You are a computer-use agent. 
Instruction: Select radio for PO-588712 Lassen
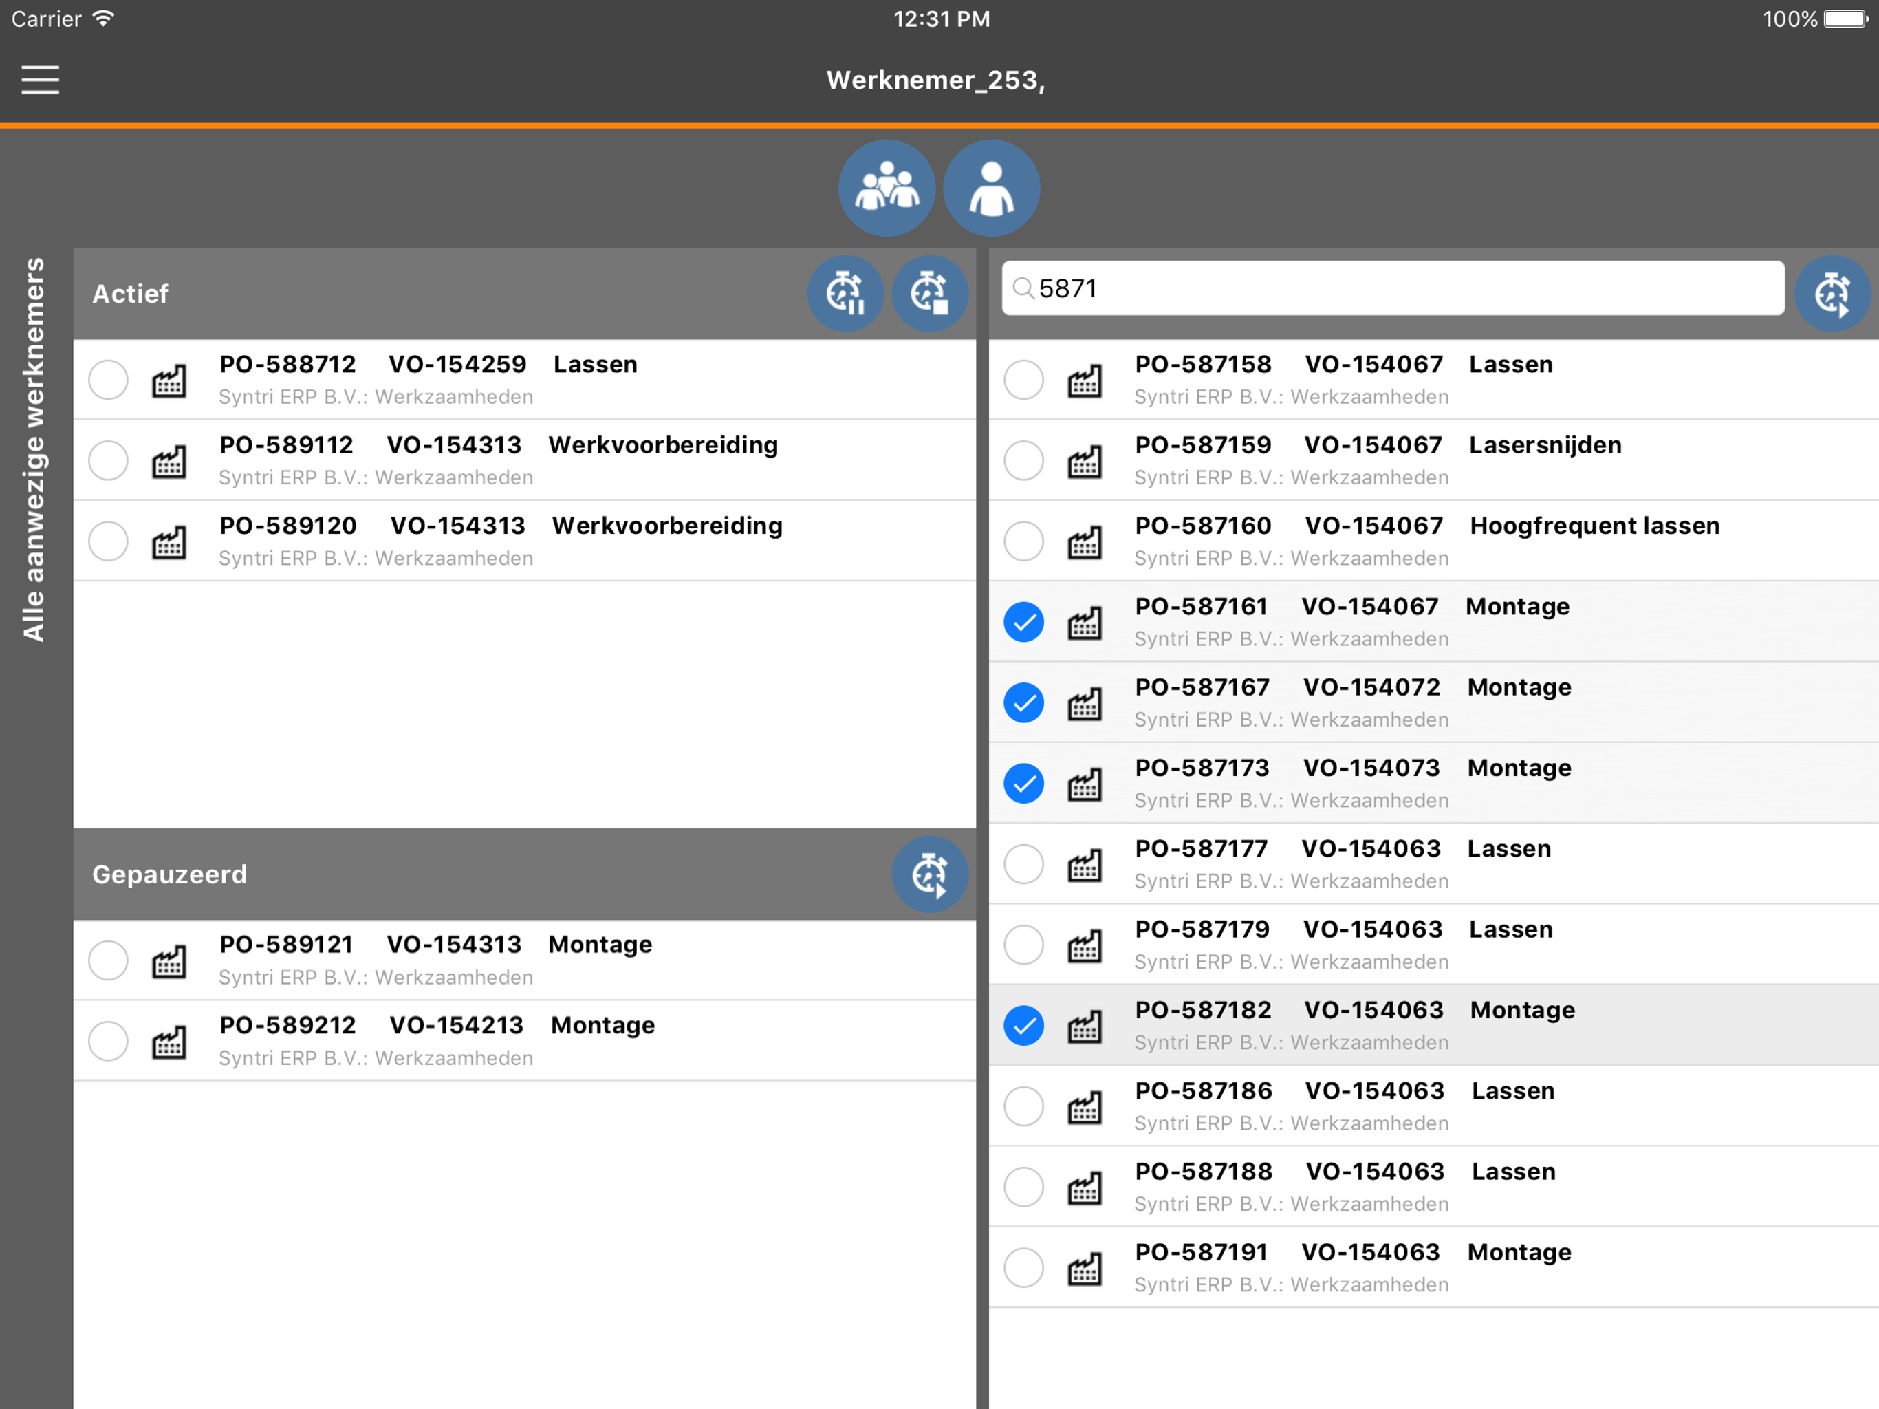click(109, 380)
